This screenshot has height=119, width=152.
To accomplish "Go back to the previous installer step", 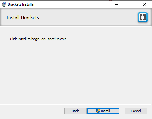I will pos(76,111).
